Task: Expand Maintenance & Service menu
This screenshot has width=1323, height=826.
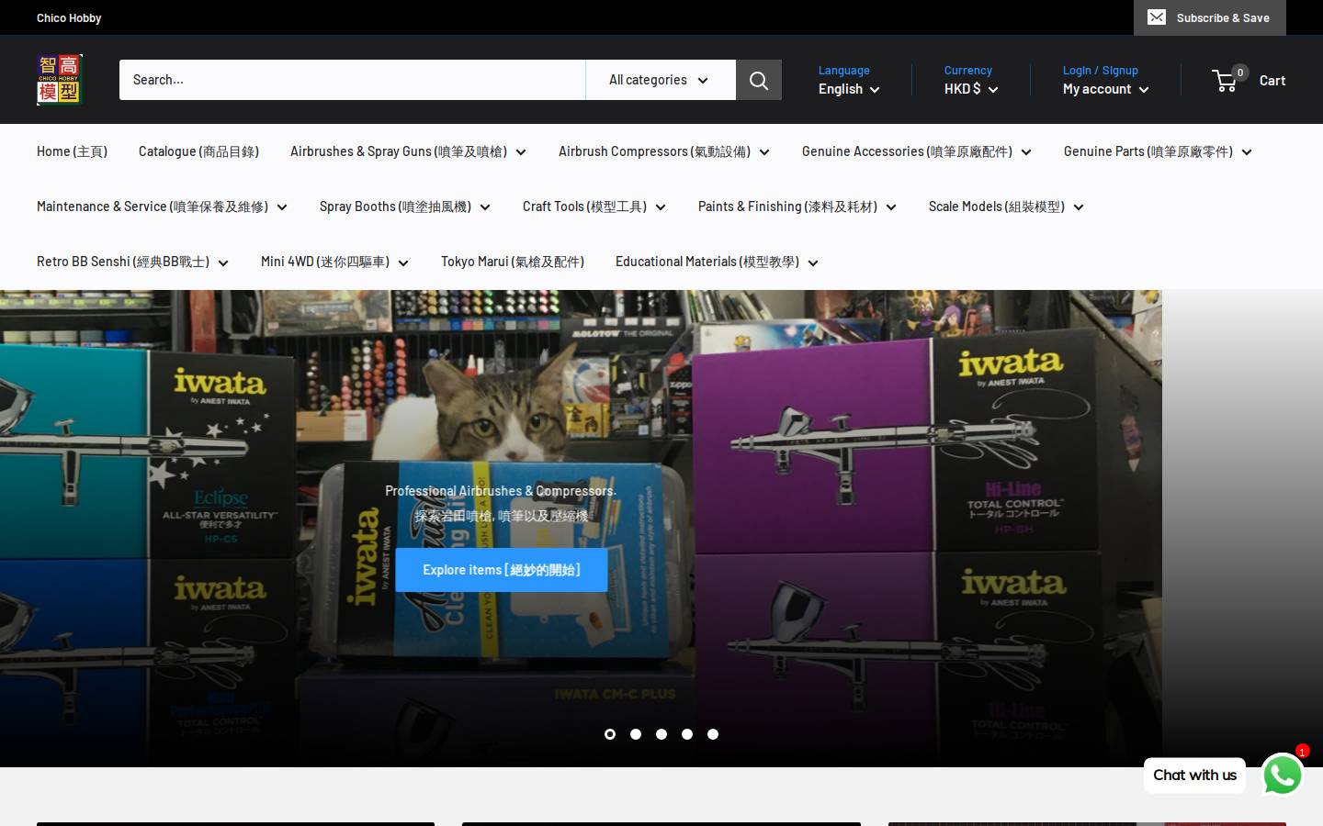Action: (x=162, y=206)
